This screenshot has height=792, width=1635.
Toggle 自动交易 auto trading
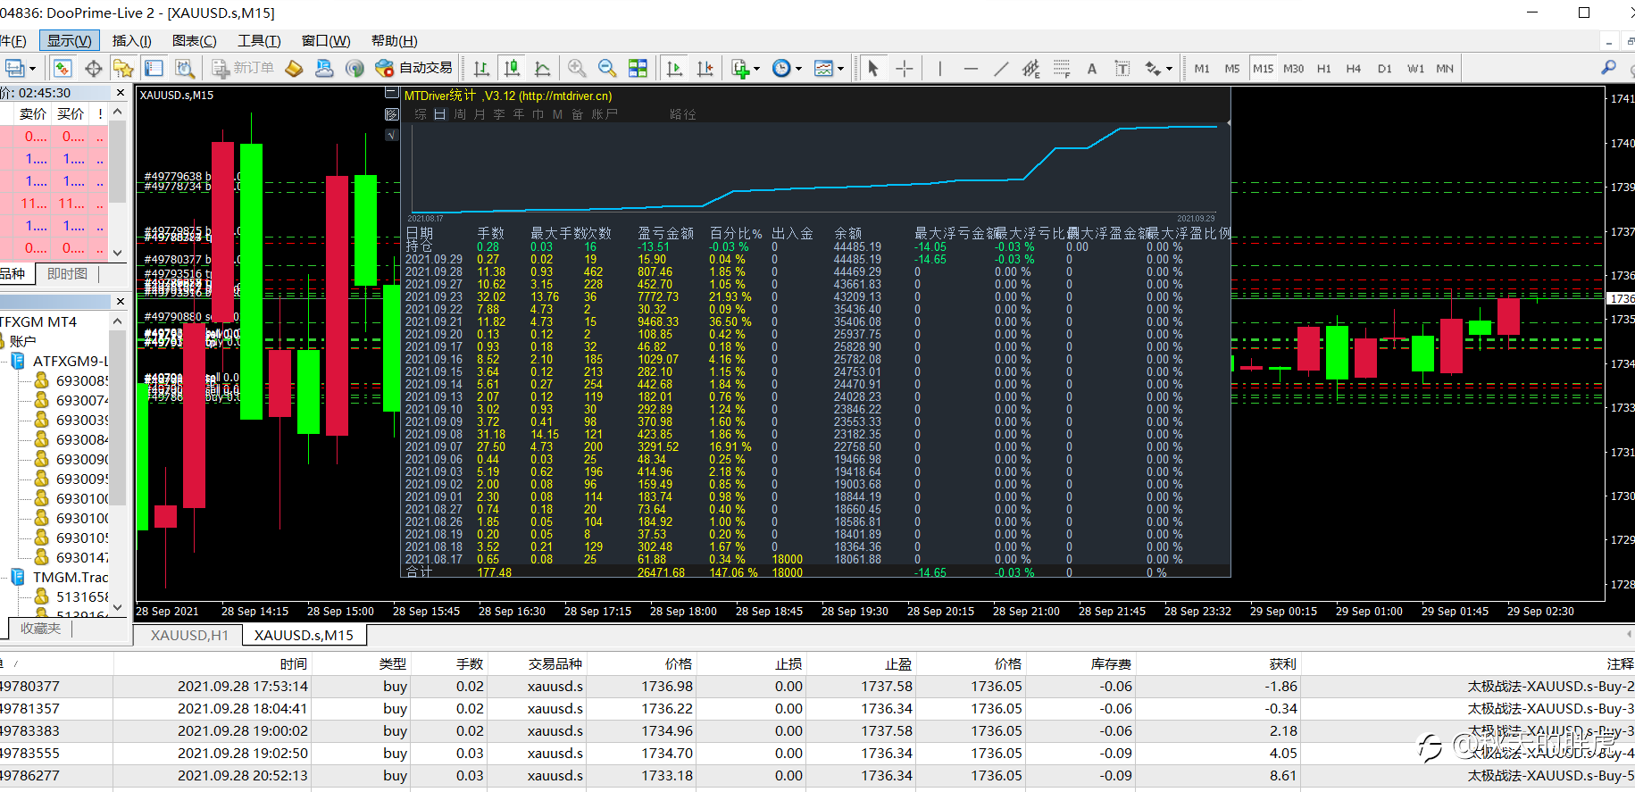click(413, 68)
